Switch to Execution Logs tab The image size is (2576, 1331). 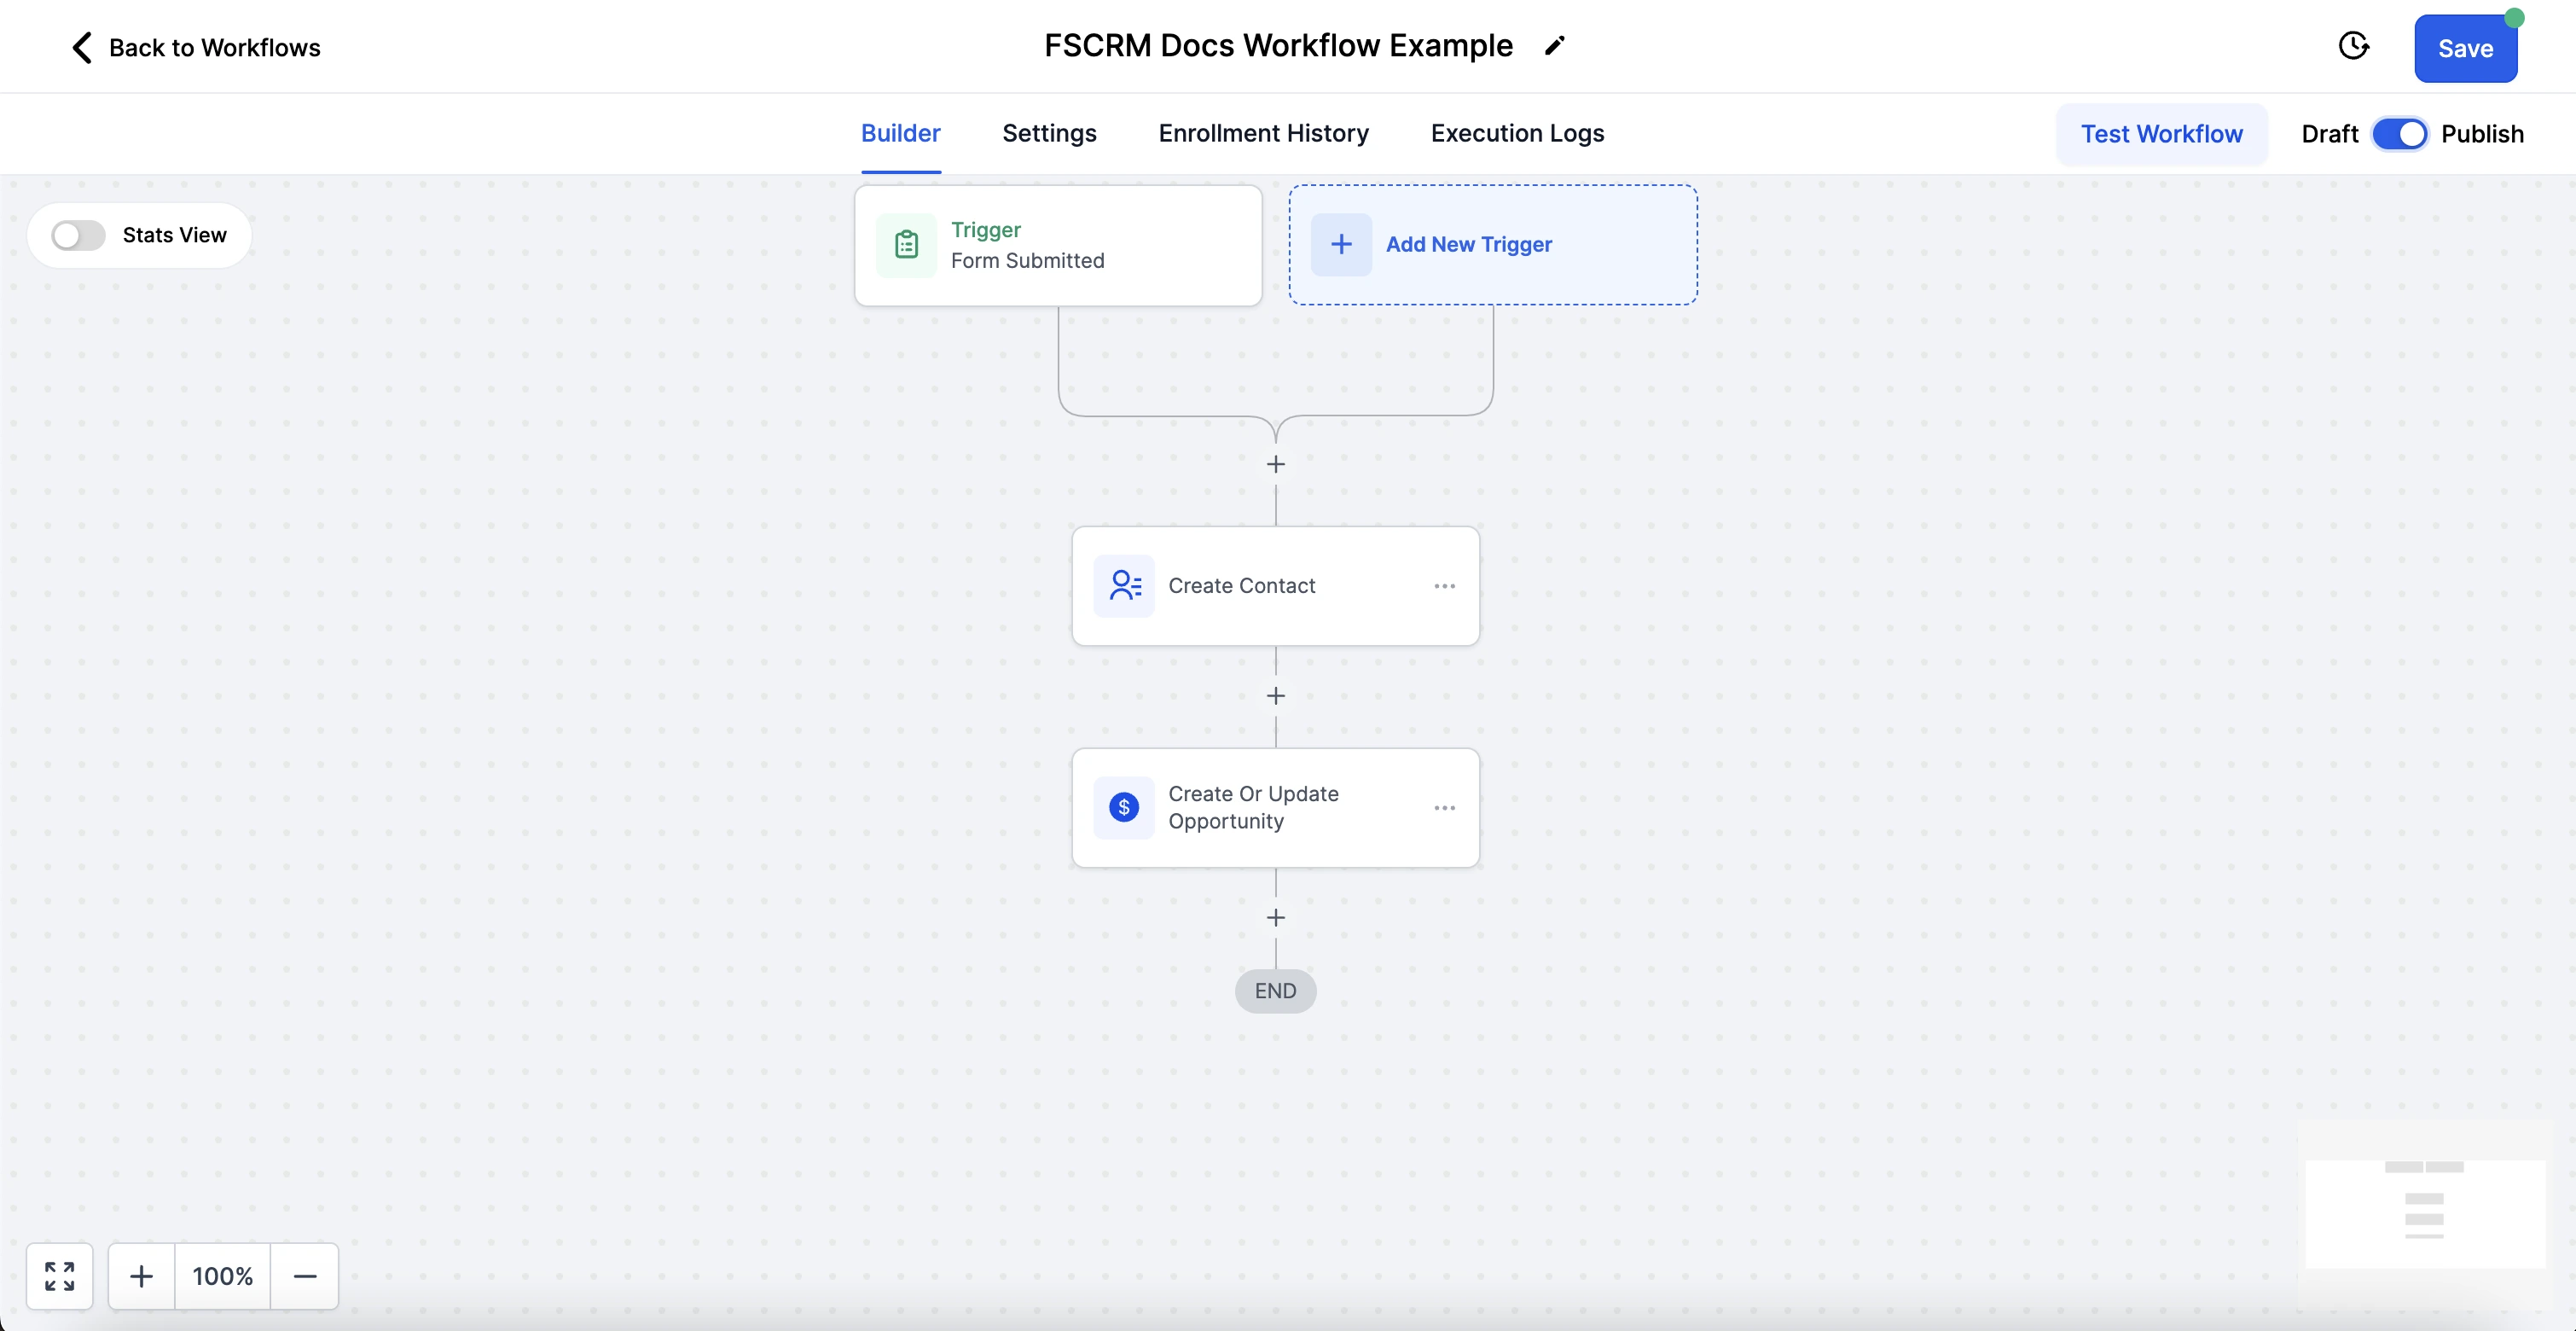(x=1517, y=132)
